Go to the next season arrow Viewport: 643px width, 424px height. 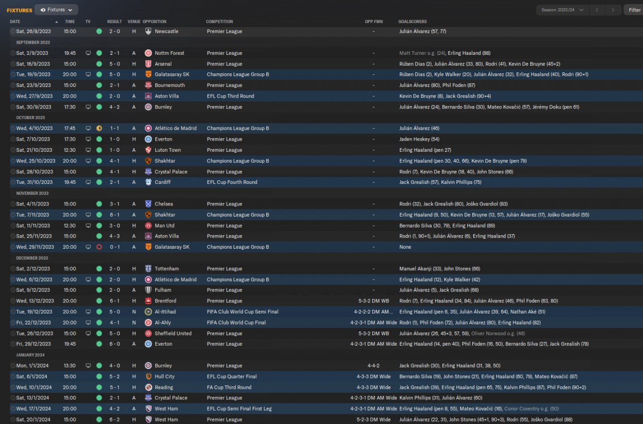pos(613,10)
